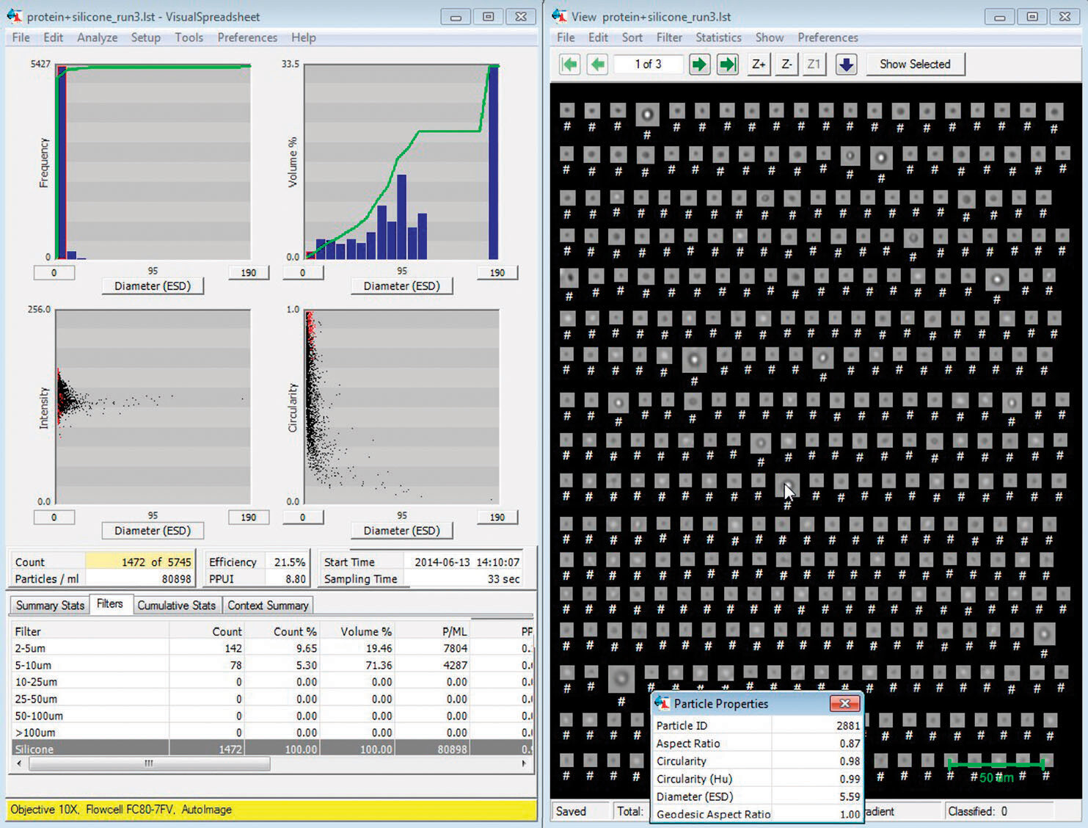Click the Z1 reset zoom icon
The height and width of the screenshot is (828, 1088).
(814, 64)
